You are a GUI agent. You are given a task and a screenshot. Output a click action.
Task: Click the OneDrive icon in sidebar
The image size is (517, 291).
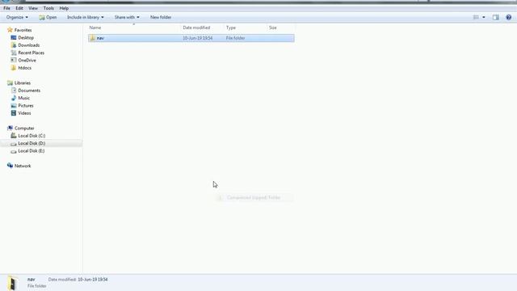pos(14,61)
